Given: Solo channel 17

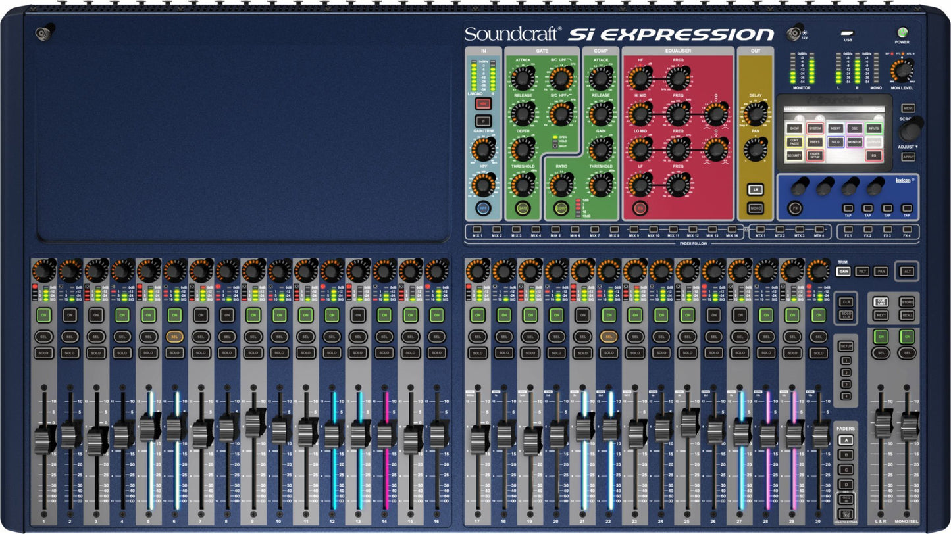Looking at the screenshot, I should click(x=477, y=354).
